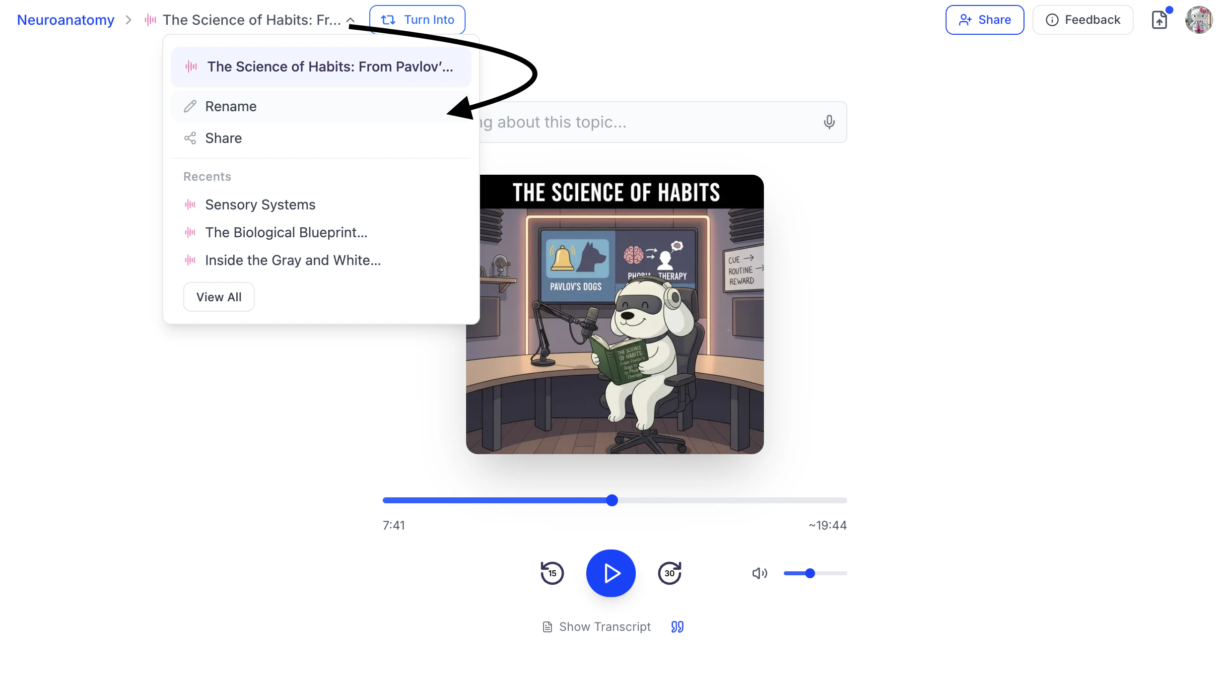Open the Turn Into menu

click(x=417, y=20)
